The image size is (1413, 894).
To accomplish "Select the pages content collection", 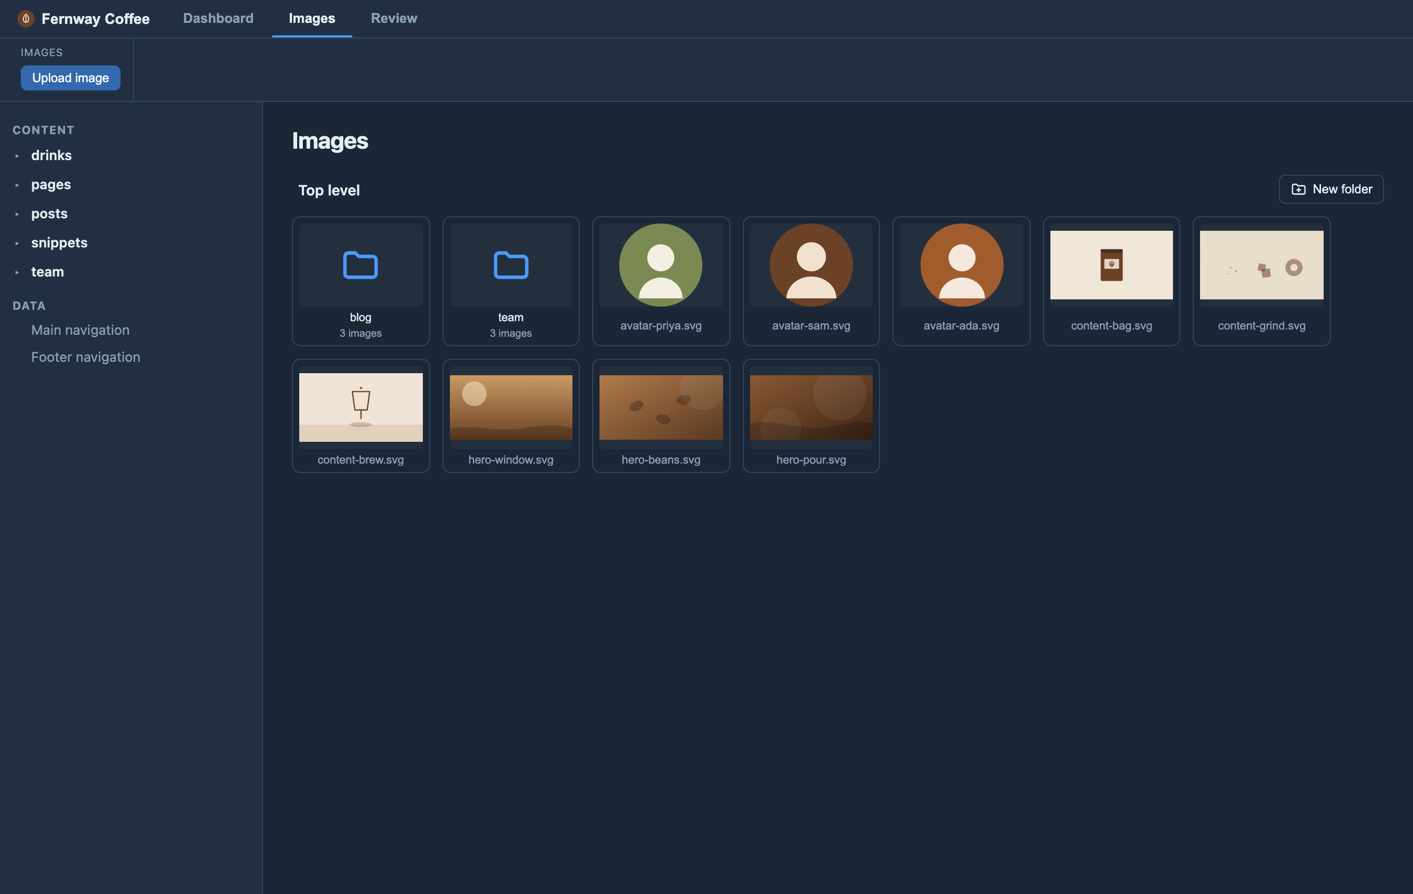I will (x=51, y=185).
